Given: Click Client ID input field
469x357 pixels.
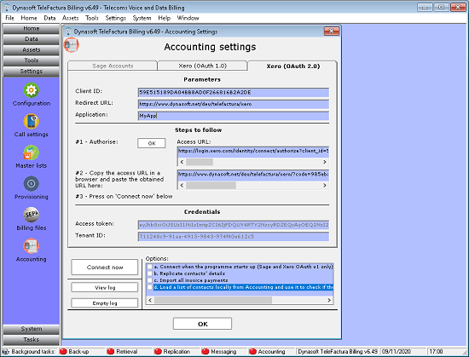Looking at the screenshot, I should (x=234, y=92).
